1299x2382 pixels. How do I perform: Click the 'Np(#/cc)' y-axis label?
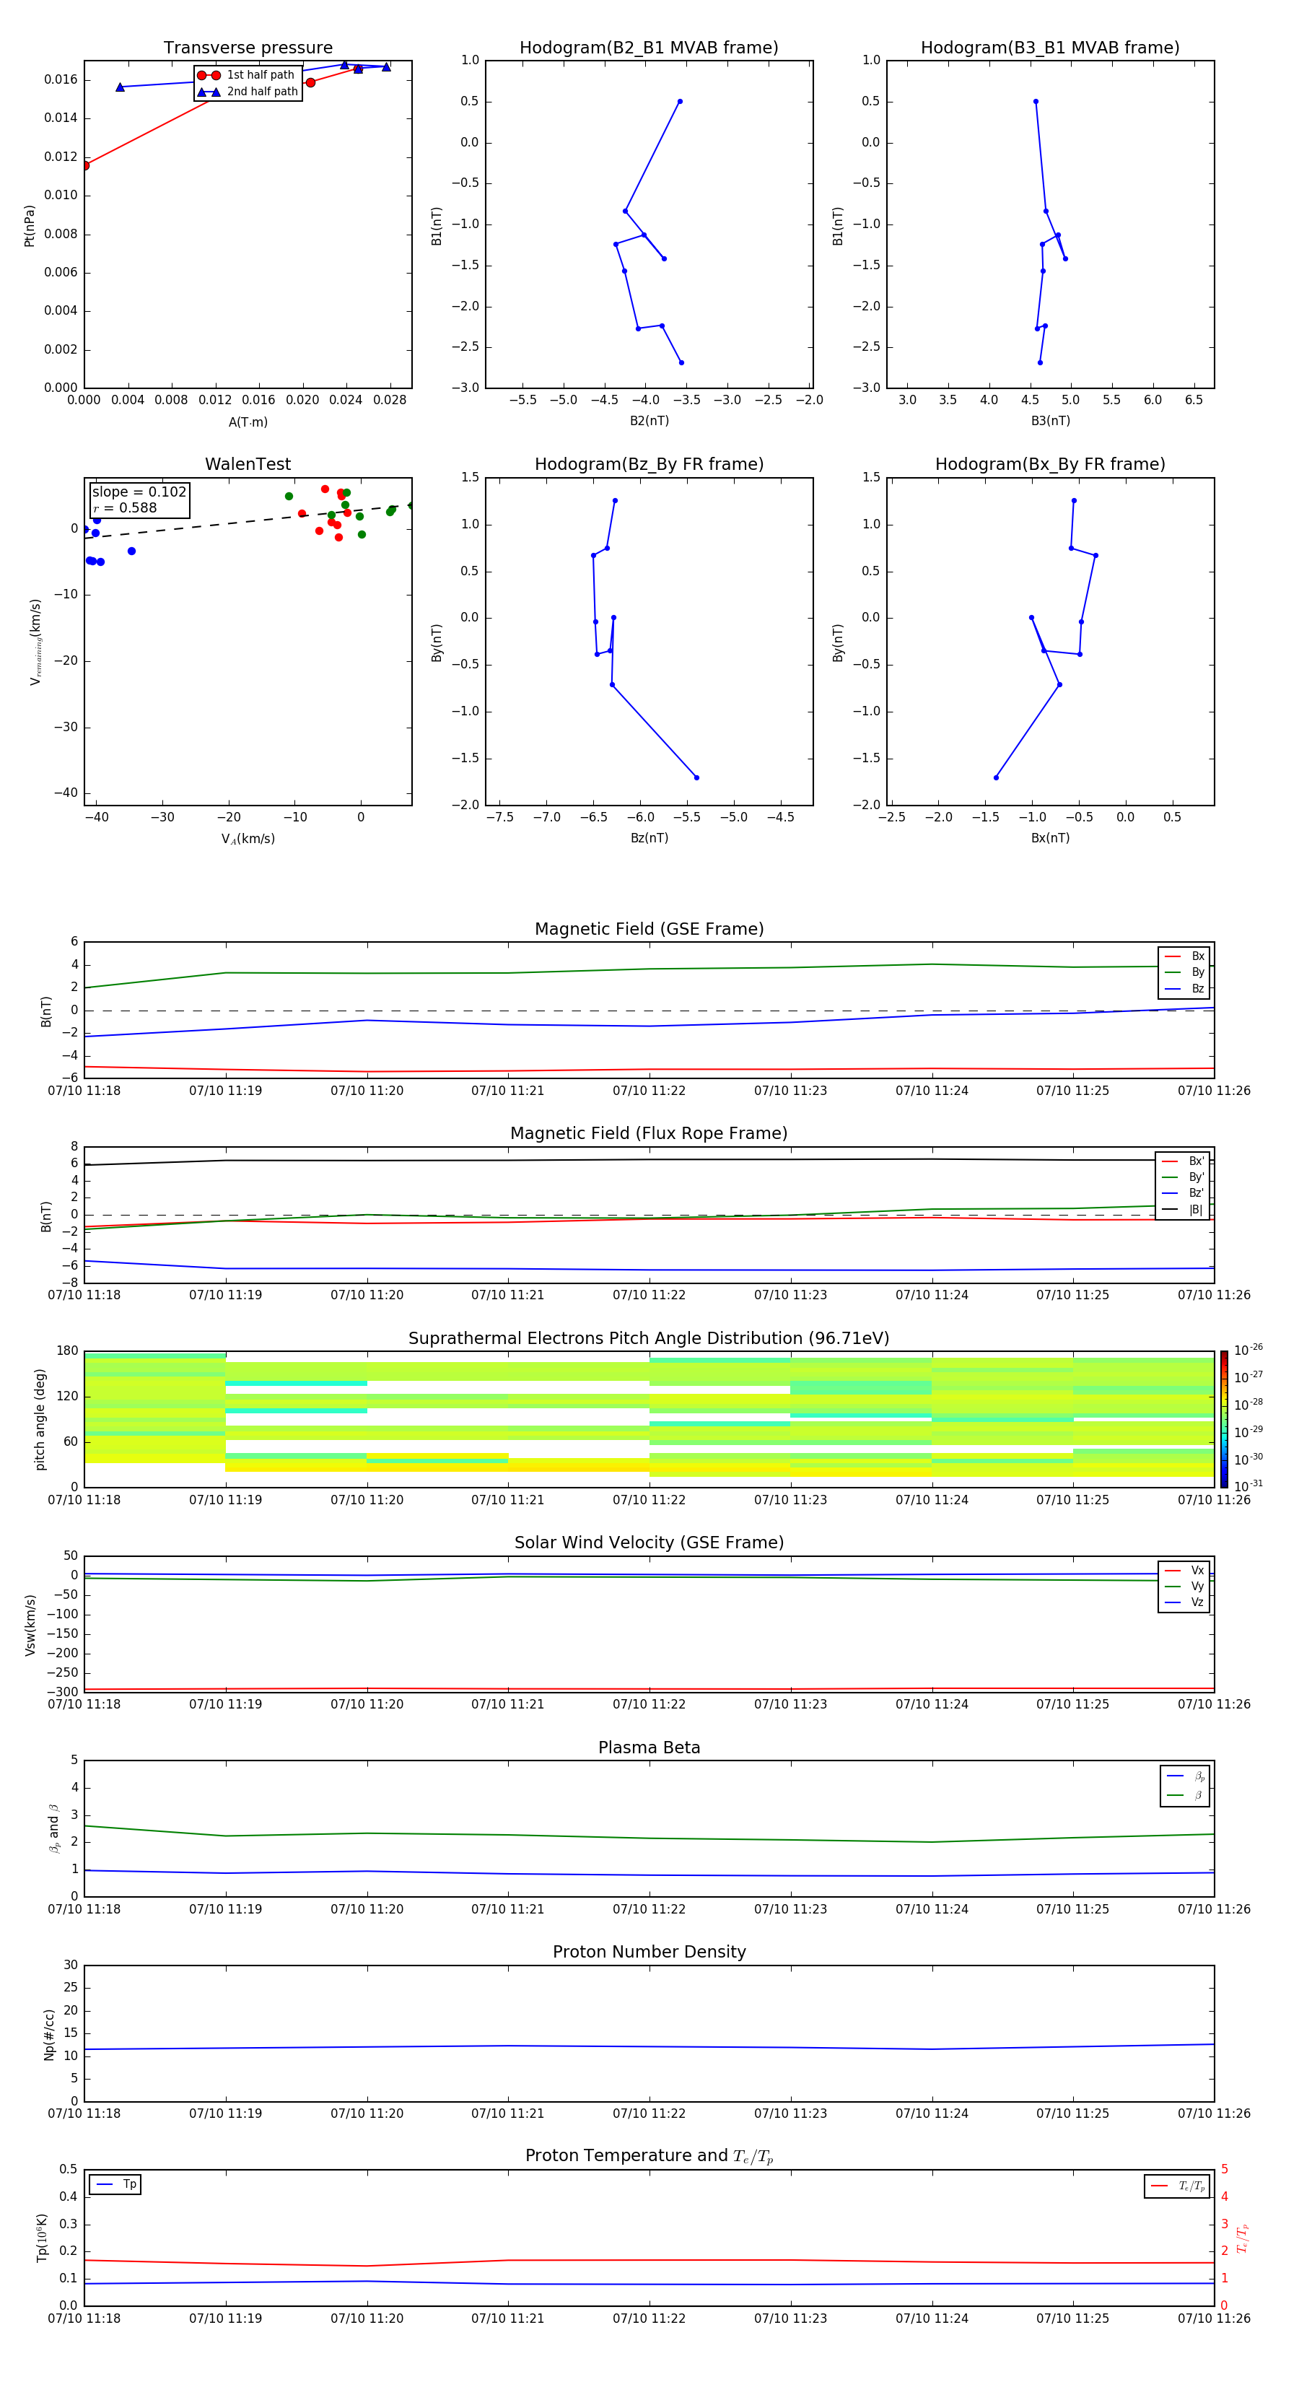tap(49, 2033)
